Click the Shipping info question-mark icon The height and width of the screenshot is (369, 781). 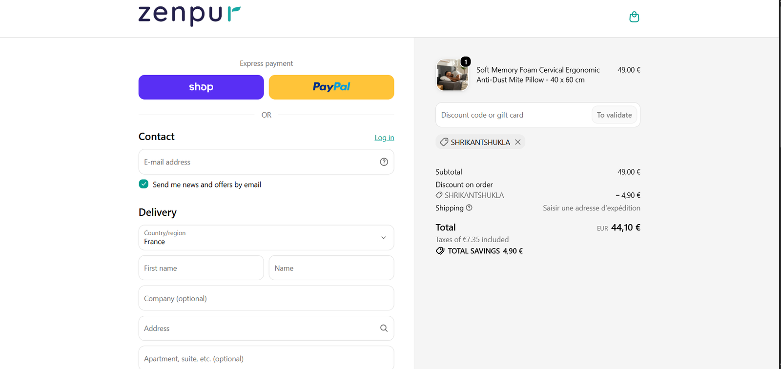(469, 208)
